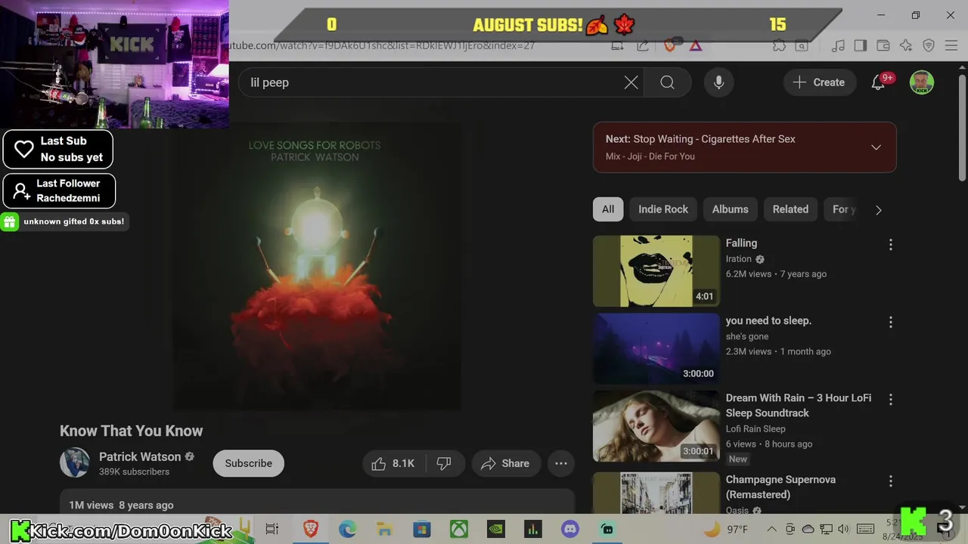This screenshot has width=968, height=544.
Task: Open Patrick Watson channel name link
Action: point(140,456)
